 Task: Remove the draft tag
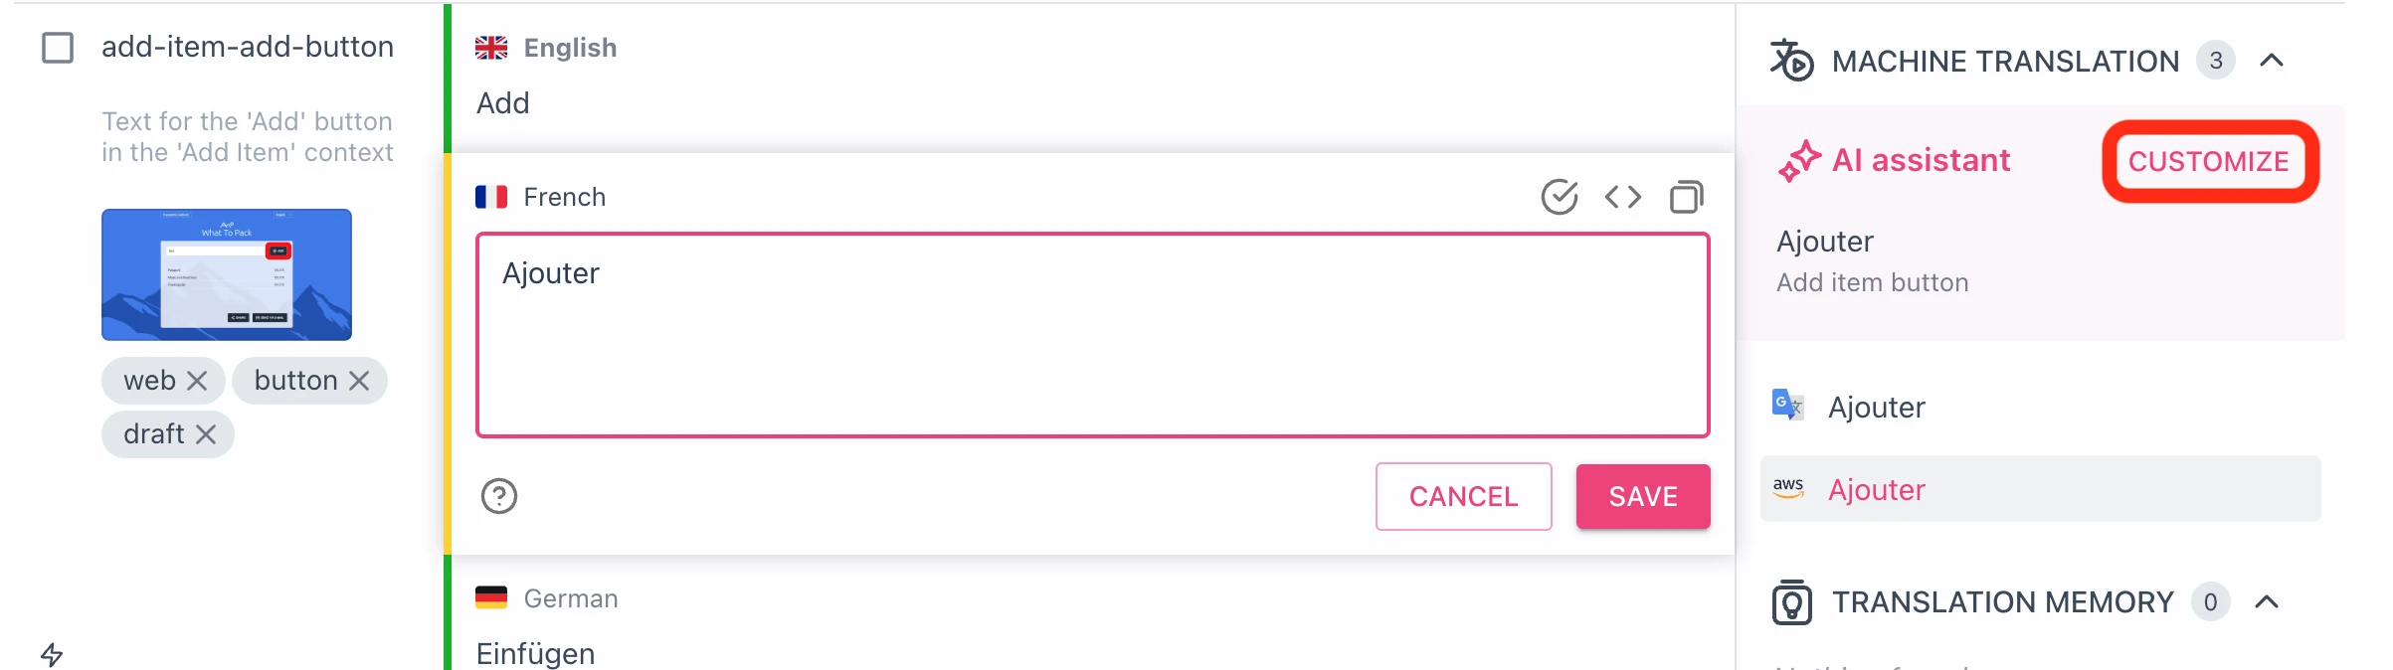(206, 434)
